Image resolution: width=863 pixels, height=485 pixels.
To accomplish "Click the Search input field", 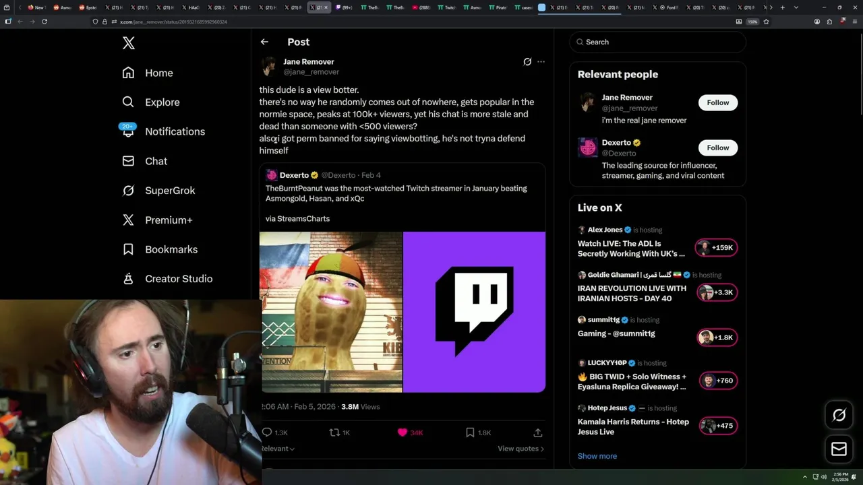I will pos(657,42).
